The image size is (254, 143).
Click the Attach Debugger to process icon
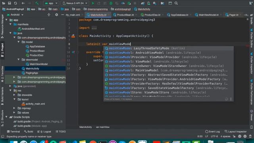[x=129, y=3]
